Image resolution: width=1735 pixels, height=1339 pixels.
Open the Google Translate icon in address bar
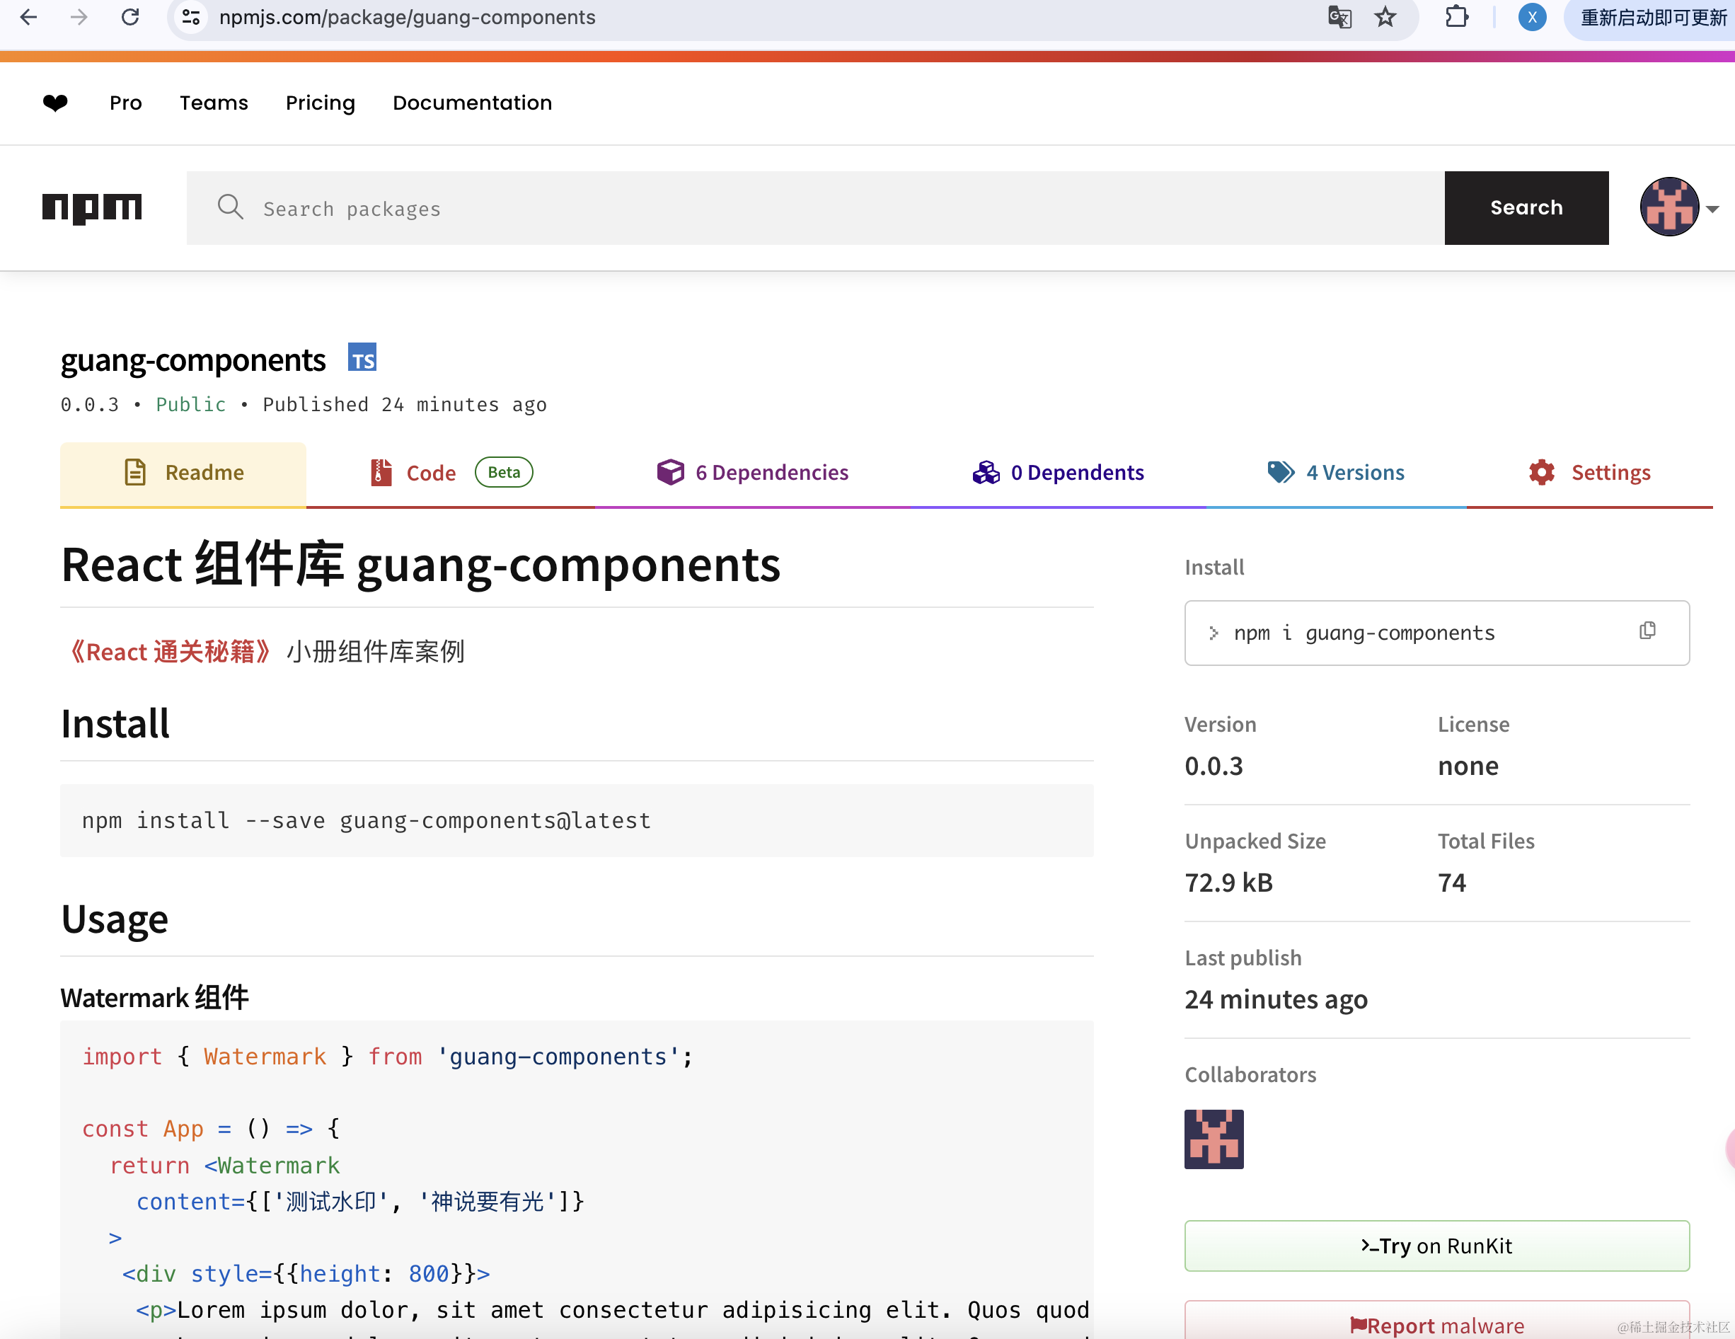tap(1339, 17)
